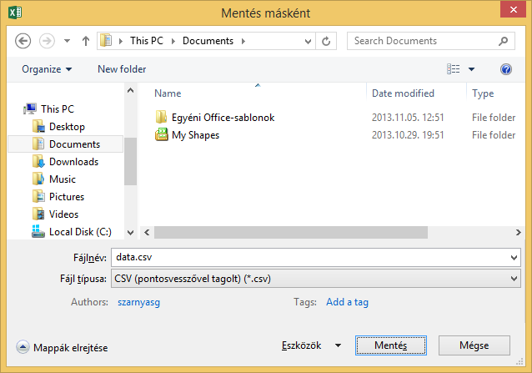Open the help question mark icon
This screenshot has height=373, width=532.
click(x=505, y=69)
